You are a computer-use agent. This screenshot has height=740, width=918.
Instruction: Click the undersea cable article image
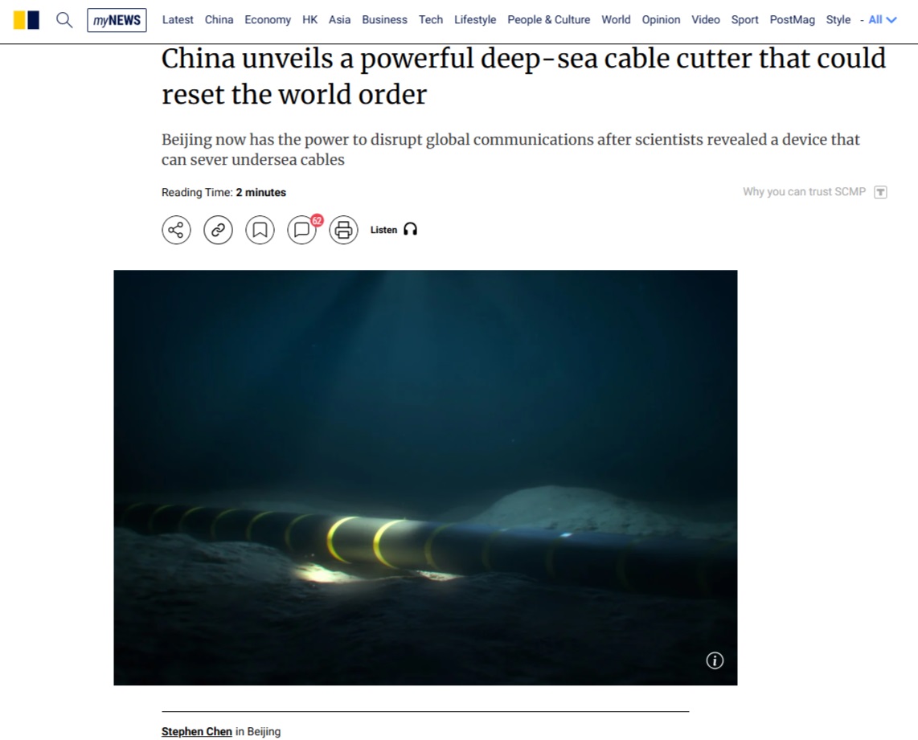[425, 477]
